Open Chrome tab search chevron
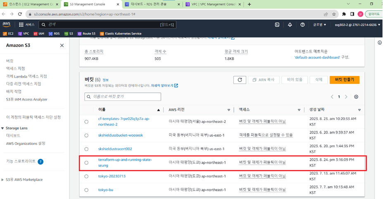Image resolution: width=388 pixels, height=199 pixels. coord(348,4)
